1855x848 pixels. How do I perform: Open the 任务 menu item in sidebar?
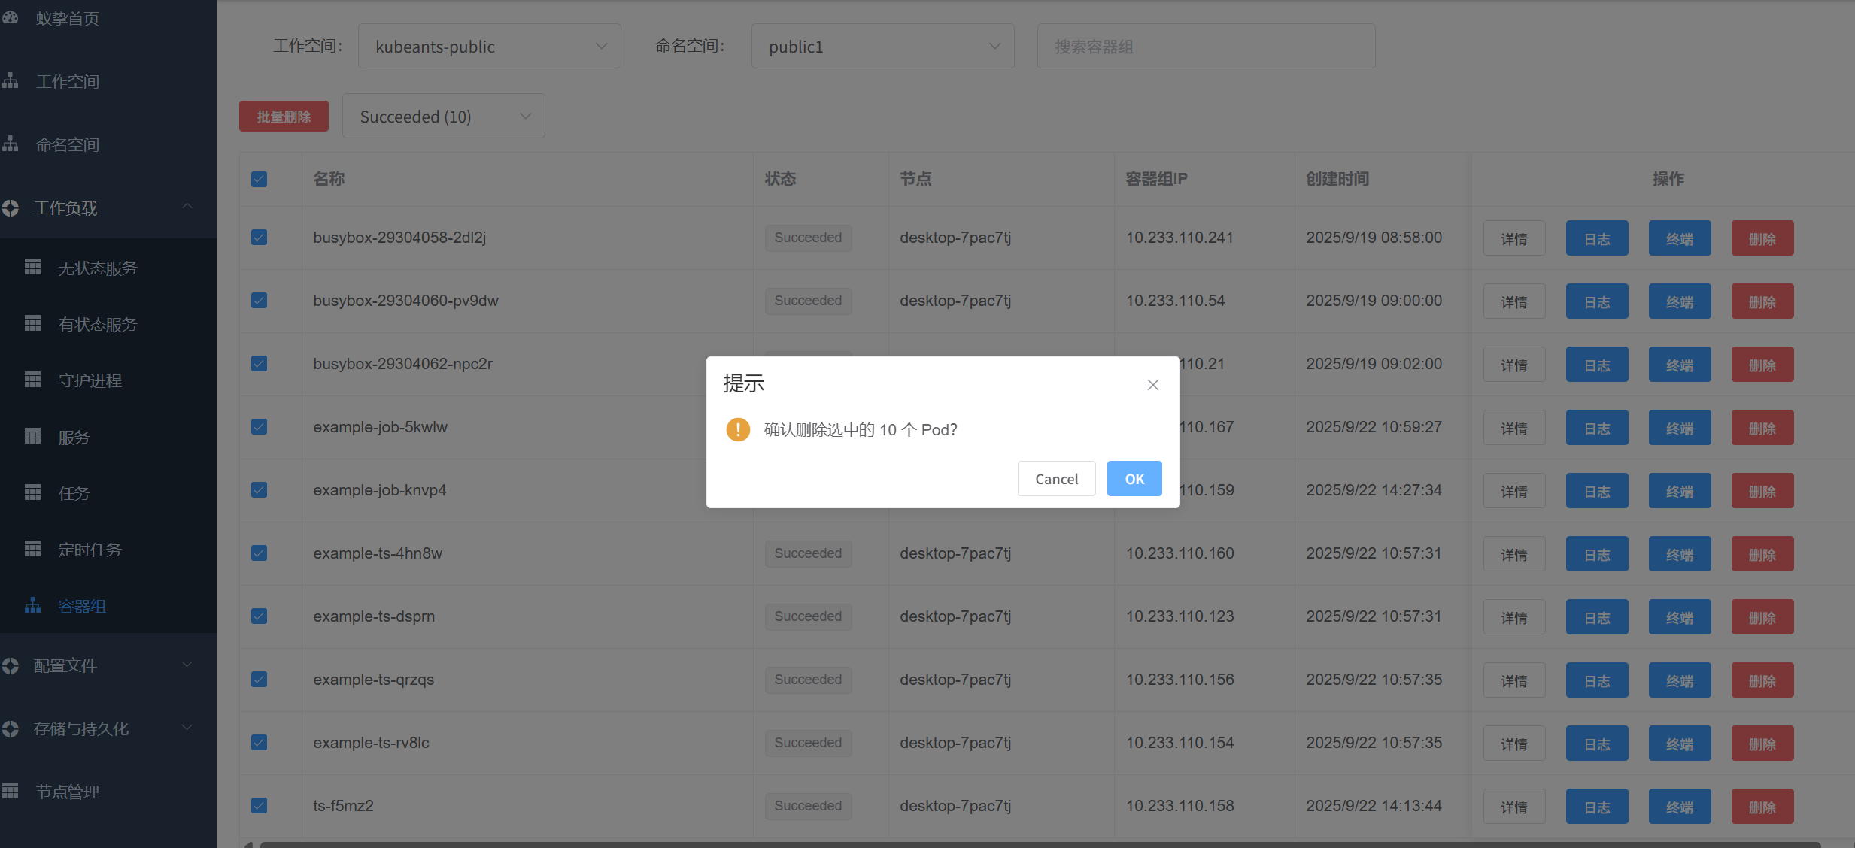[74, 493]
